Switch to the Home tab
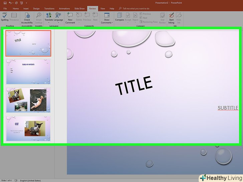243x182 pixels. (16, 9)
